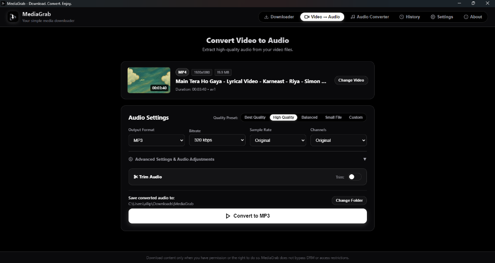The image size is (495, 263).
Task: Switch to the Audio Converter tab
Action: click(370, 17)
